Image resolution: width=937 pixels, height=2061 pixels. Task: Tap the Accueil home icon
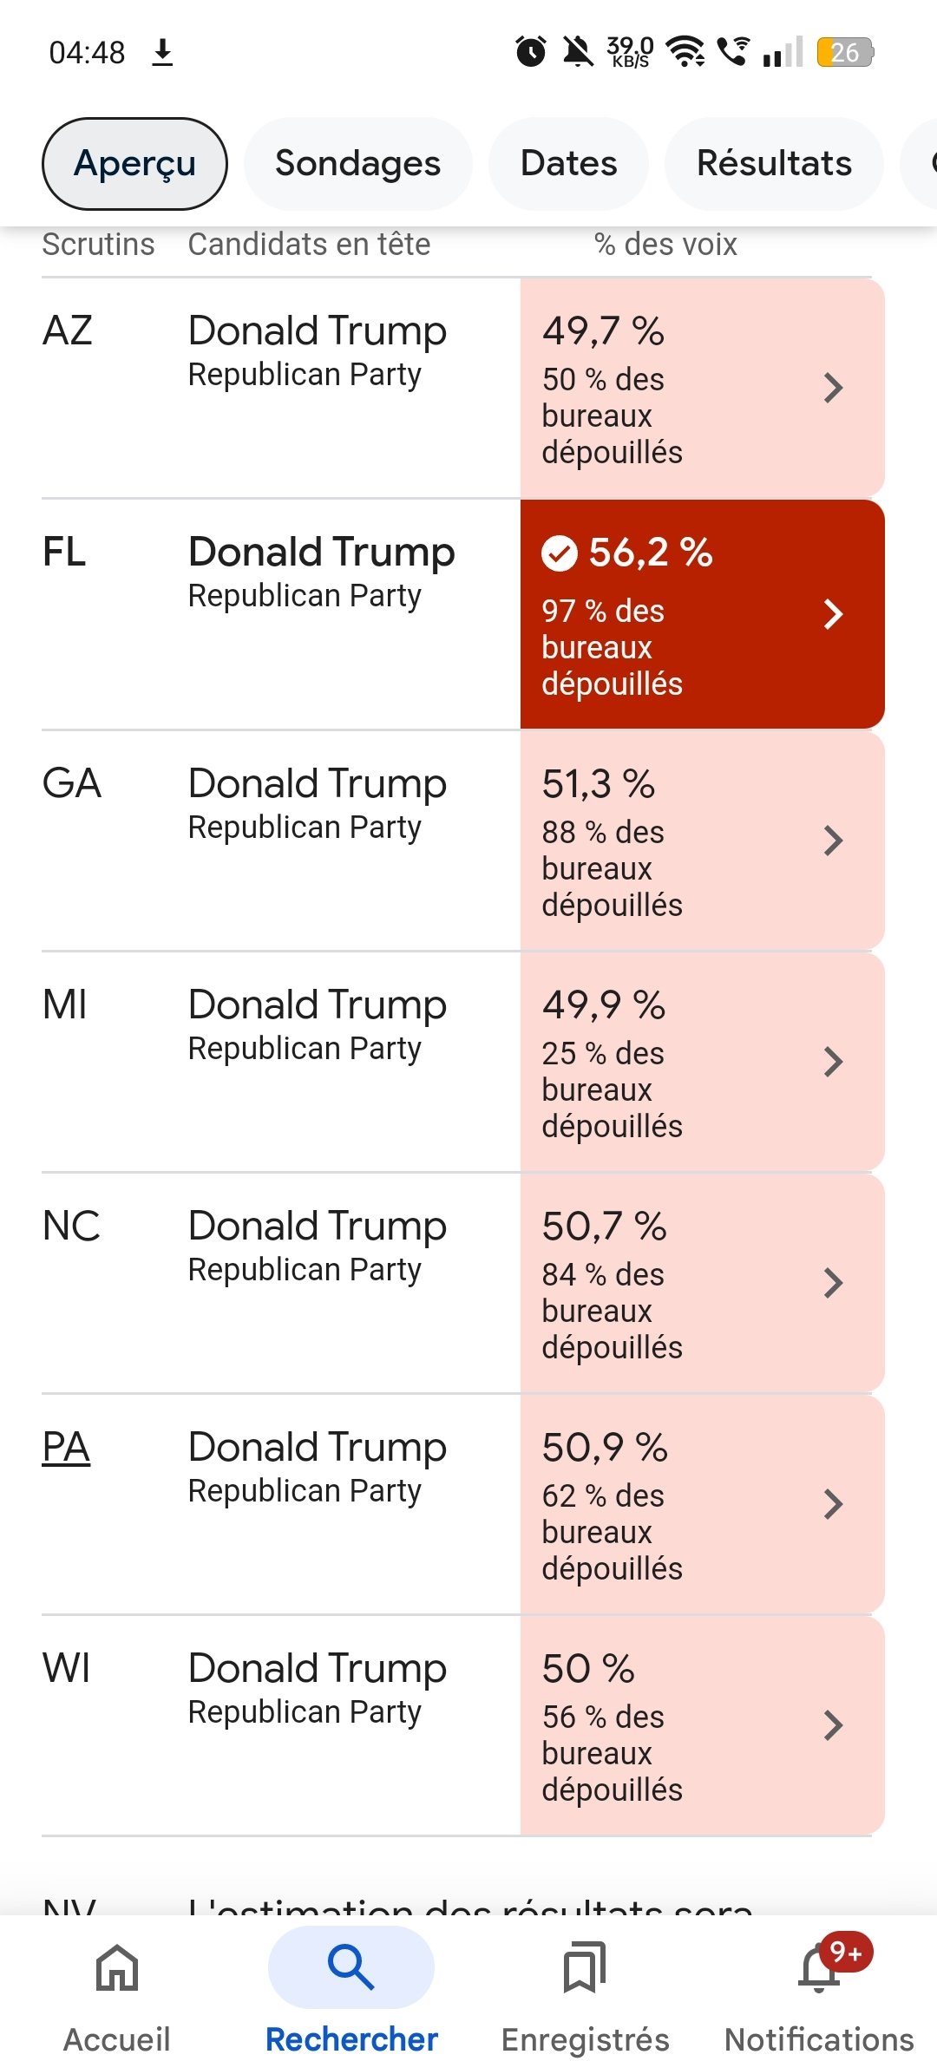click(117, 1966)
